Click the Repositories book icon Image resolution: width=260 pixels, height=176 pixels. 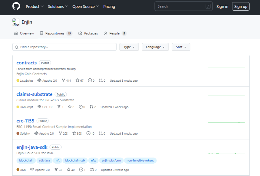pos(41,33)
